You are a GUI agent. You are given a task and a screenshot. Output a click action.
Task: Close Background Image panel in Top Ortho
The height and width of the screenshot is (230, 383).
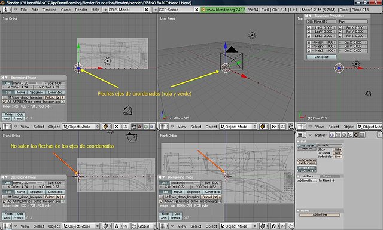click(x=2, y=78)
